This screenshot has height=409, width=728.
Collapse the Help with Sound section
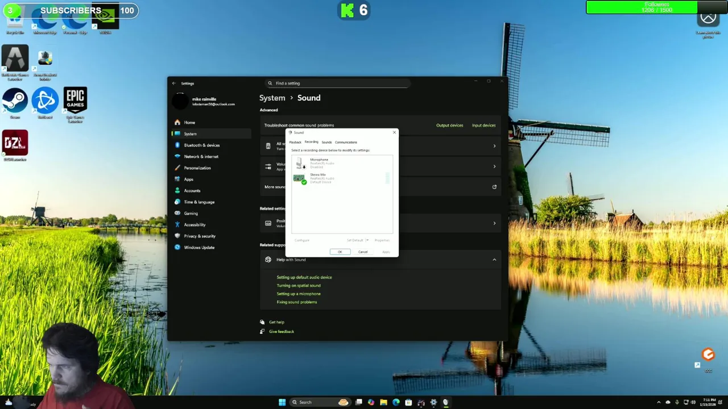(494, 260)
